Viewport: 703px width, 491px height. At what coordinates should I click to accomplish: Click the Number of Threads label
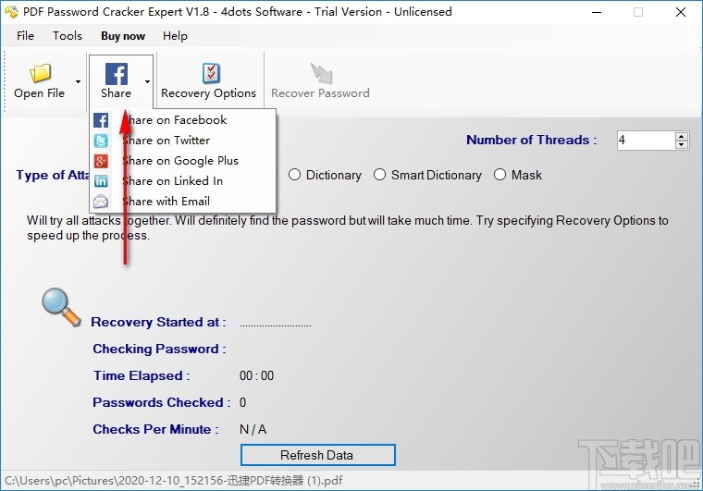pos(532,140)
